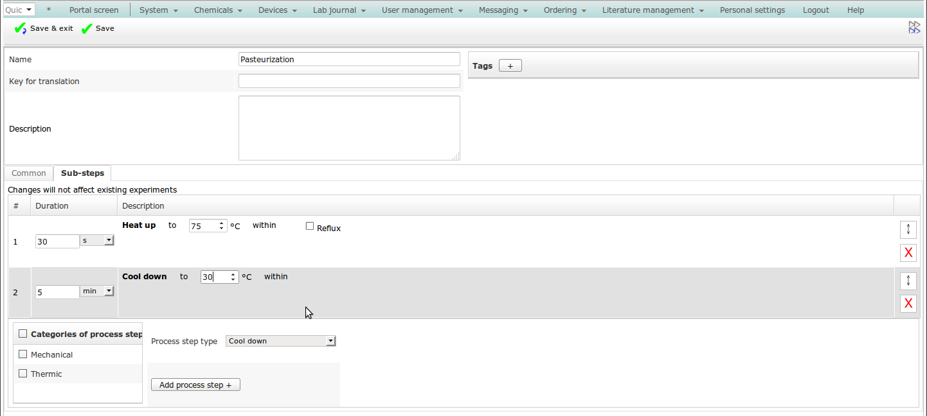Screen dimensions: 927x416
Task: Delete the Cool down step with red X
Action: point(908,304)
